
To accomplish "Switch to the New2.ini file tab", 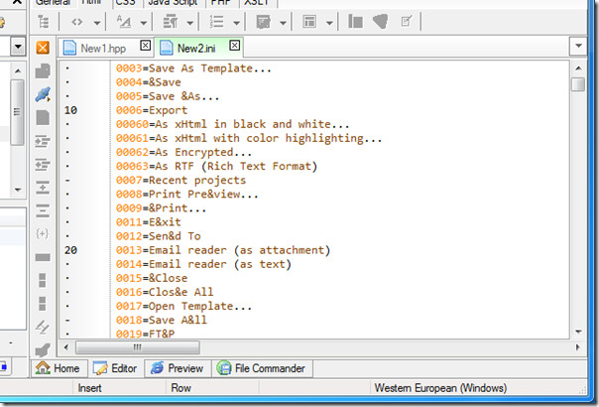I will [x=199, y=48].
